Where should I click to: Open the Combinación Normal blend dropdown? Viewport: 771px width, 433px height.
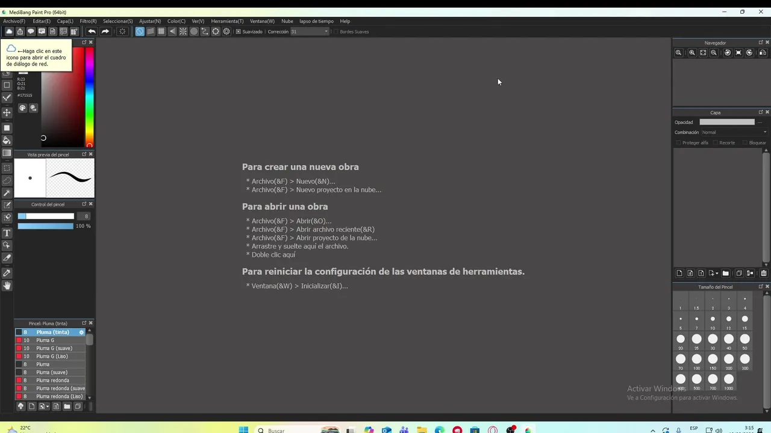(x=734, y=132)
